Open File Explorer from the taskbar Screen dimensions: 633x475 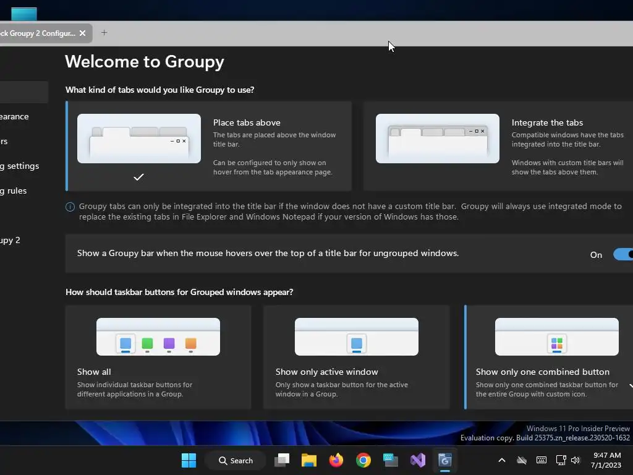309,460
